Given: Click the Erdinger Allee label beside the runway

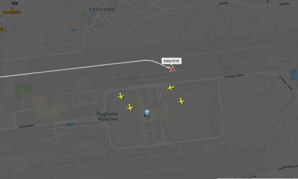Looking at the screenshot, I should tap(234, 76).
